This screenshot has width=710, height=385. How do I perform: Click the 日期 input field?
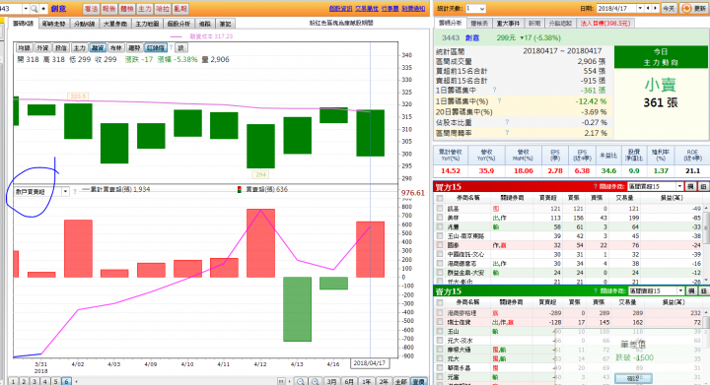(x=616, y=9)
